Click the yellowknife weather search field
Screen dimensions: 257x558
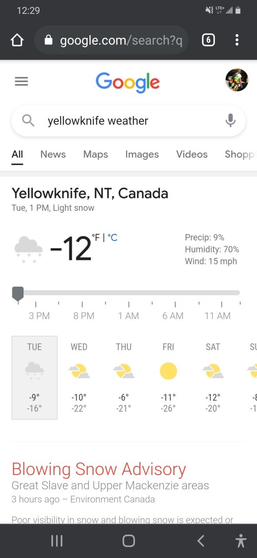pyautogui.click(x=128, y=121)
